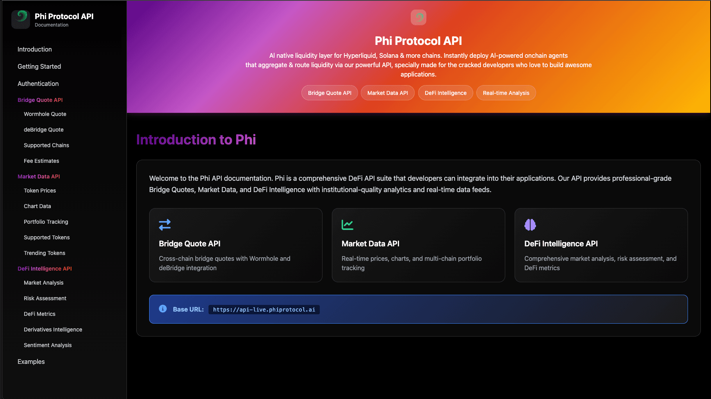The height and width of the screenshot is (399, 711).
Task: Click the info icon beside Base URL
Action: pos(163,309)
